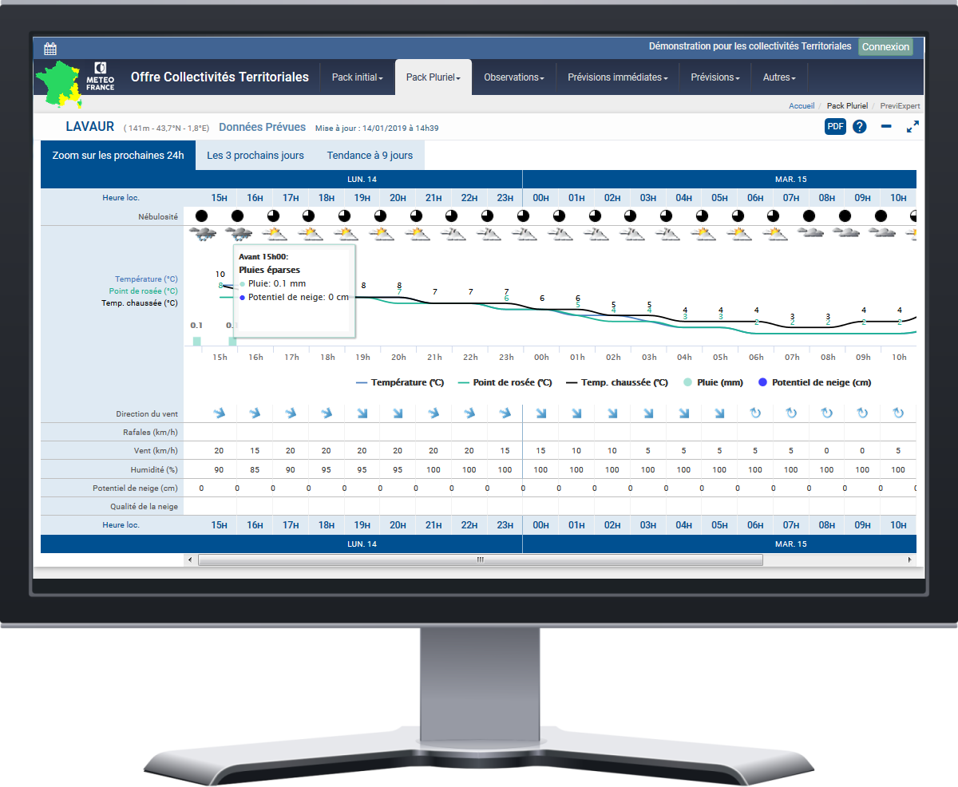Click the calendar icon in top bar
This screenshot has height=787, width=958.
point(50,48)
